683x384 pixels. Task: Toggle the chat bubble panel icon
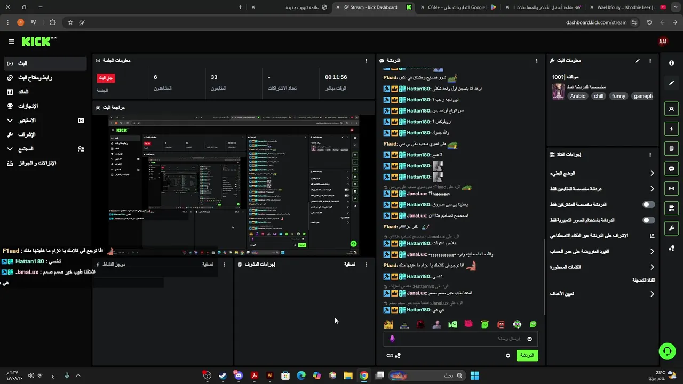coord(671,169)
